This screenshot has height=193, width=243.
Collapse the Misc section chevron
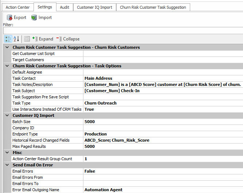pyautogui.click(x=7, y=153)
